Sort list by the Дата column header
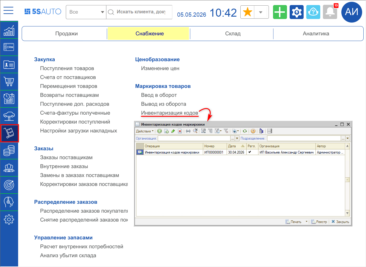 click(x=236, y=146)
